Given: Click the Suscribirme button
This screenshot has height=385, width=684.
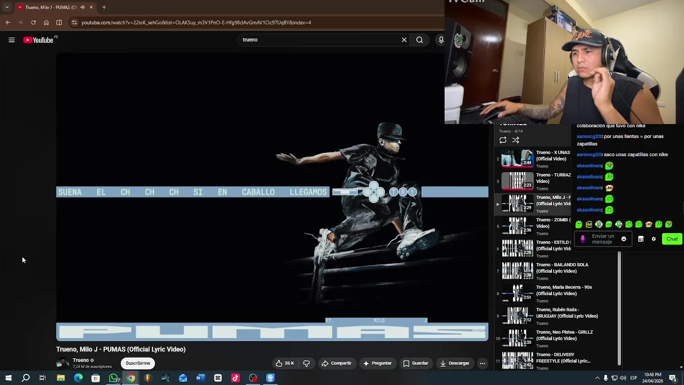Looking at the screenshot, I should 138,363.
